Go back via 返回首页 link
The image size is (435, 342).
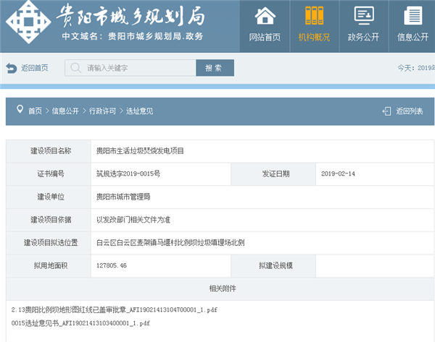[x=34, y=68]
